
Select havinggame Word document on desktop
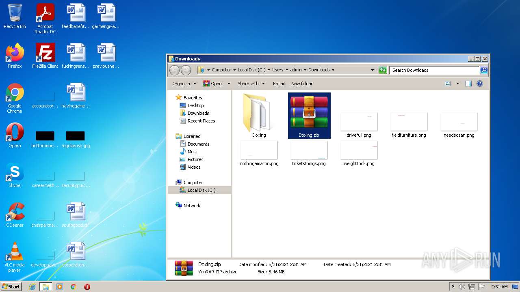coord(76,95)
